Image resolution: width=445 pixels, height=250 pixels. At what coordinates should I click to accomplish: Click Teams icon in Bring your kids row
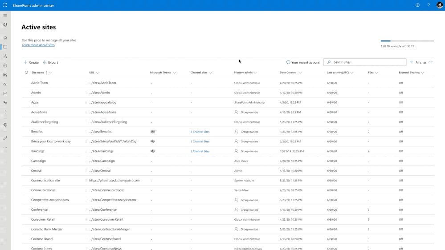click(x=152, y=141)
